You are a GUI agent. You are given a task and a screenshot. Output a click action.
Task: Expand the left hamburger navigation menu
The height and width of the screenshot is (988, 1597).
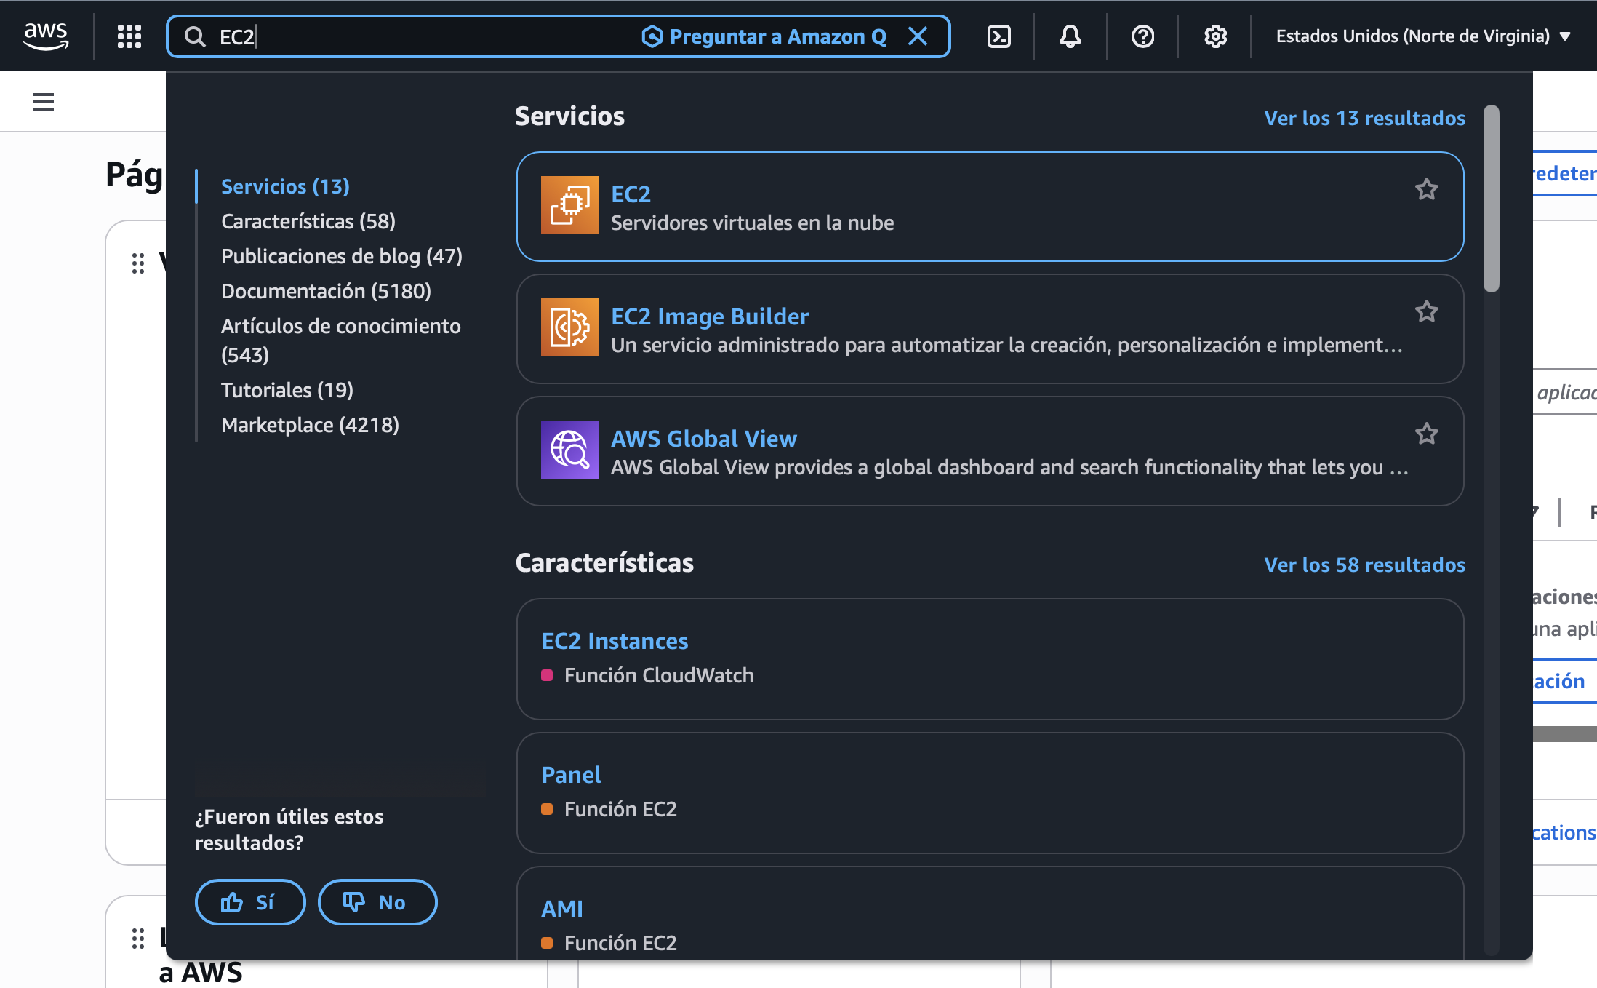44,102
